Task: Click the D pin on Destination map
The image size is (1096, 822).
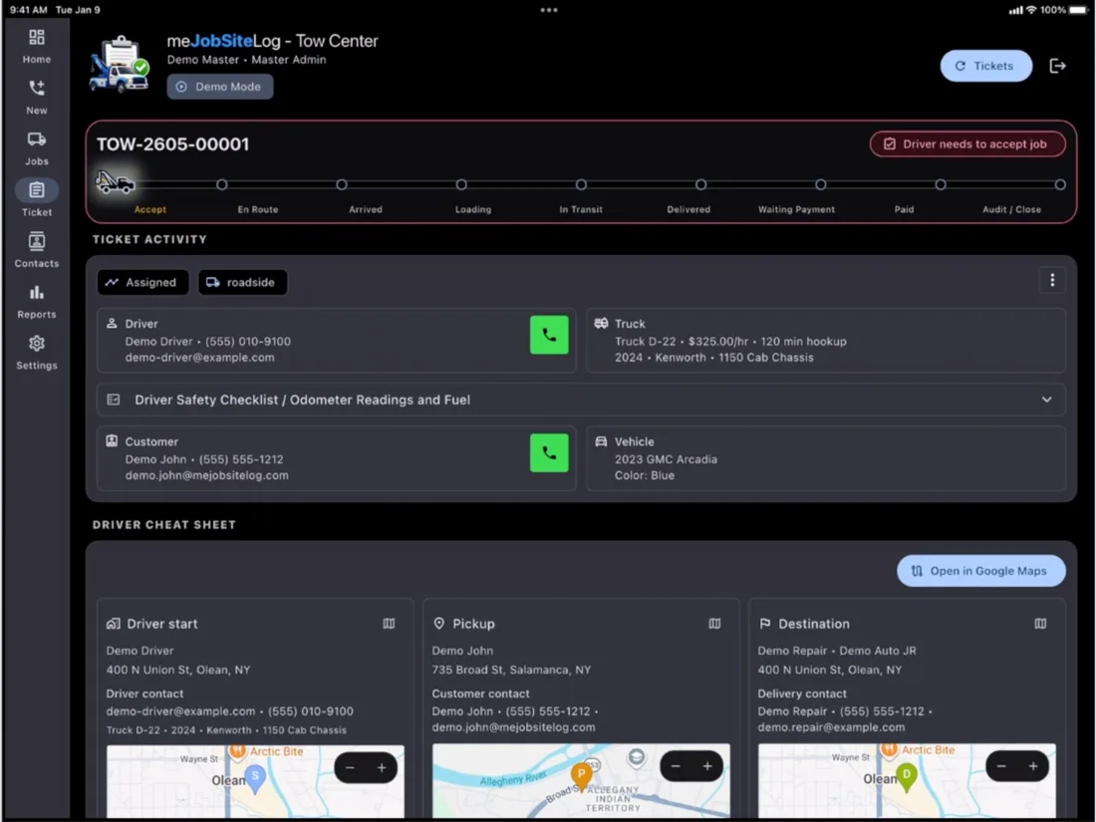Action: [x=907, y=777]
